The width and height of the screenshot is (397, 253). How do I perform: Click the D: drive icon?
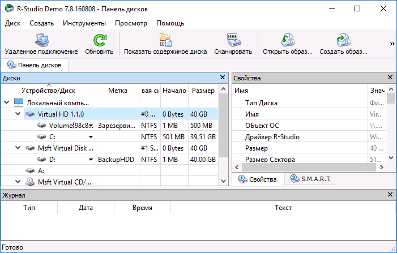coord(41,160)
